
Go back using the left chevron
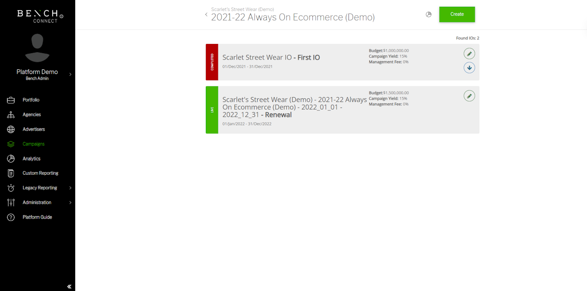tap(206, 15)
